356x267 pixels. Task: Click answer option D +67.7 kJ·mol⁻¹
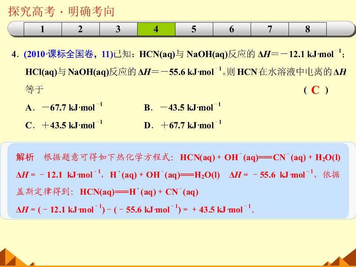pyautogui.click(x=183, y=125)
